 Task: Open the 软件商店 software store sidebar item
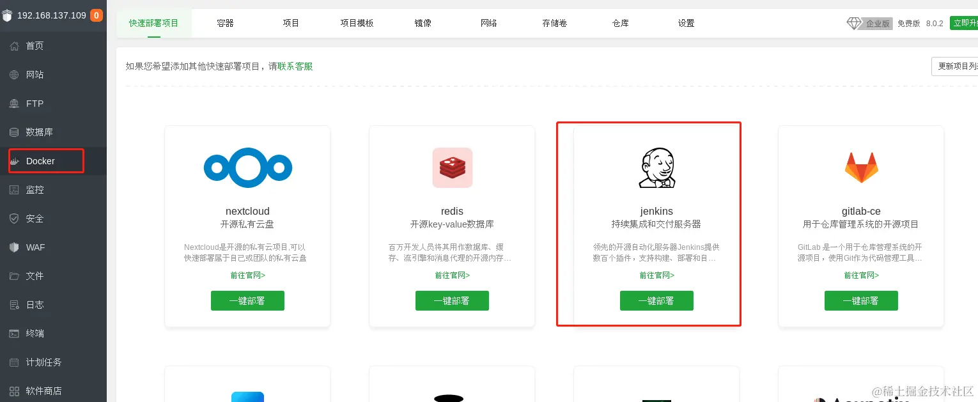coord(53,390)
